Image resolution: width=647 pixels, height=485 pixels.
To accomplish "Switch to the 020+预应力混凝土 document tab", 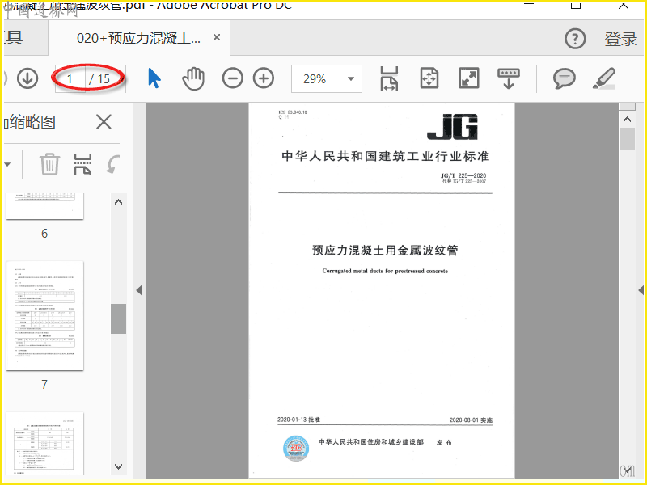I will point(138,38).
